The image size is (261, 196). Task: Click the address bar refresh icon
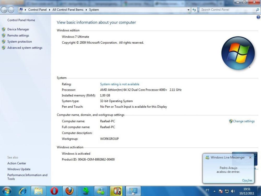194,10
